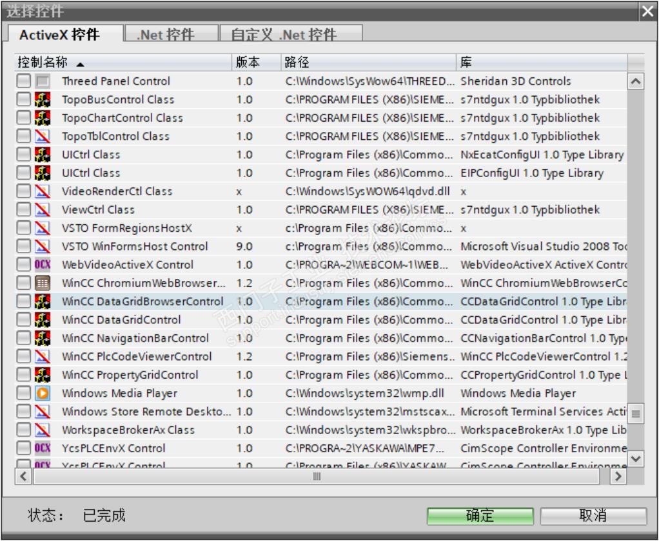Click the horizontal scrollbar right arrow

(x=618, y=477)
